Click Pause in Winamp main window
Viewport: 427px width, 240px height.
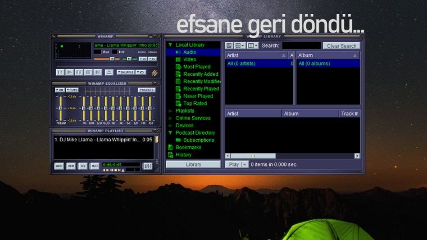(x=79, y=72)
